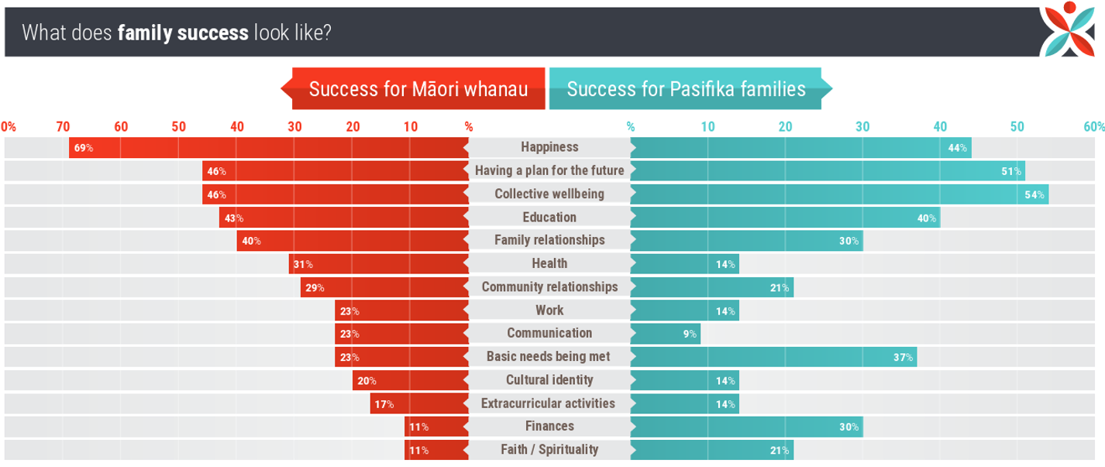Click the Community relationships label

[549, 287]
